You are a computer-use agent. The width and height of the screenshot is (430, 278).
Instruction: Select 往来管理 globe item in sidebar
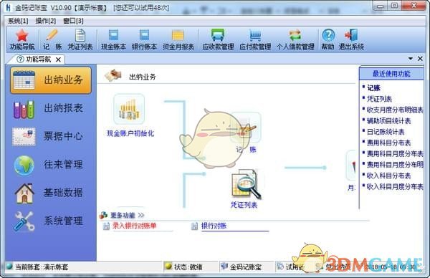(51, 165)
